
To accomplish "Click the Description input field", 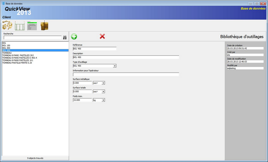I will [126, 57].
